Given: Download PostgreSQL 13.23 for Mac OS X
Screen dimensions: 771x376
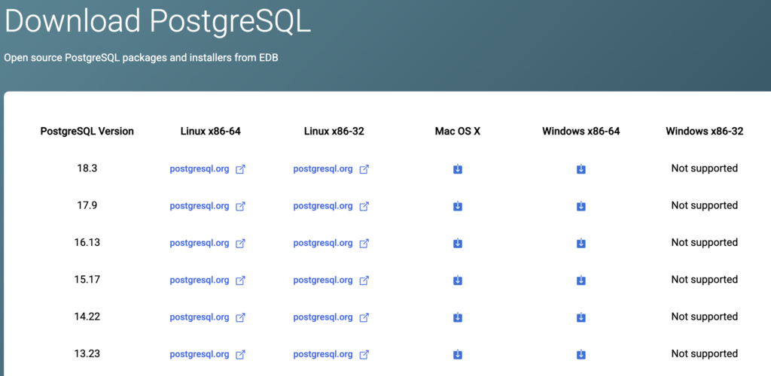Looking at the screenshot, I should [457, 354].
